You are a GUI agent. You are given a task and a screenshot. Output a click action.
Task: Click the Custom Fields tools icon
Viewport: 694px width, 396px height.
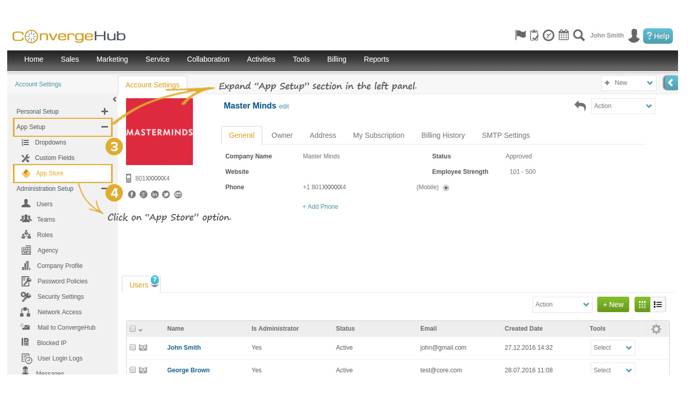click(25, 158)
